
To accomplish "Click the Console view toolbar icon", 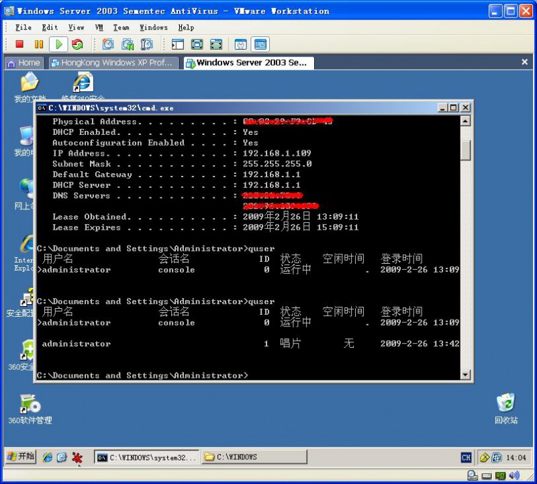I will click(260, 44).
